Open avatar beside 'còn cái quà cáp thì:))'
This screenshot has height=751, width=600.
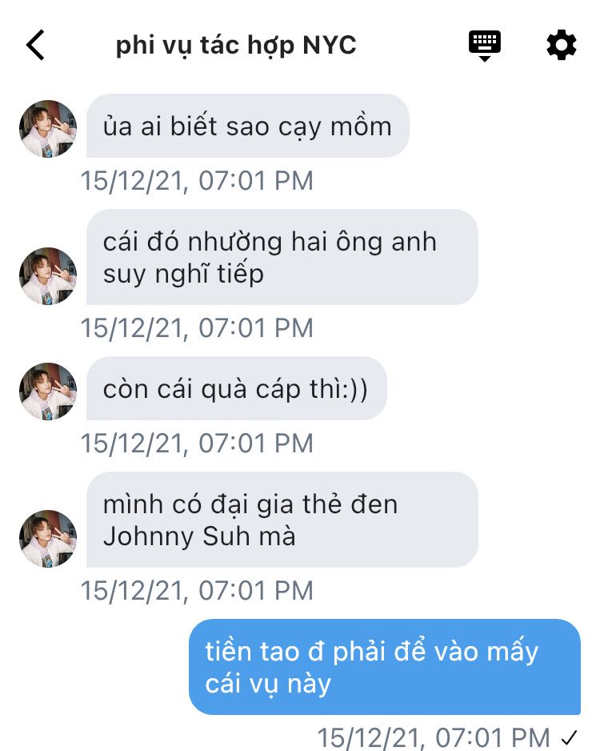[x=48, y=391]
